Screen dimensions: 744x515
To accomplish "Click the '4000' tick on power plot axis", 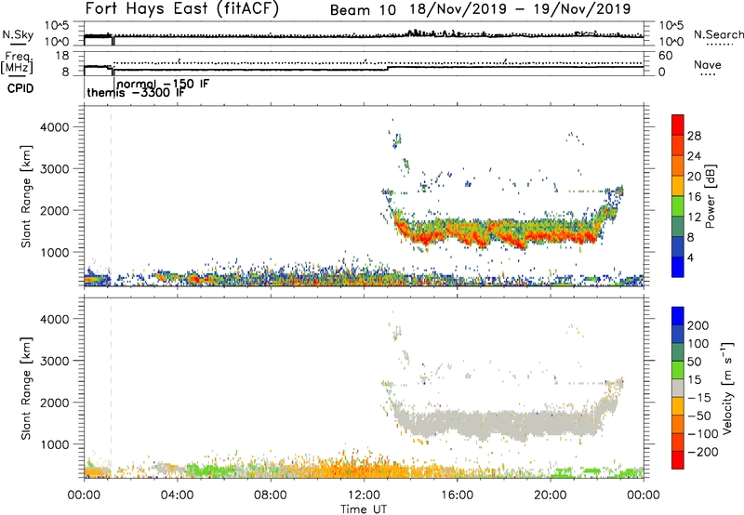I will [x=55, y=127].
